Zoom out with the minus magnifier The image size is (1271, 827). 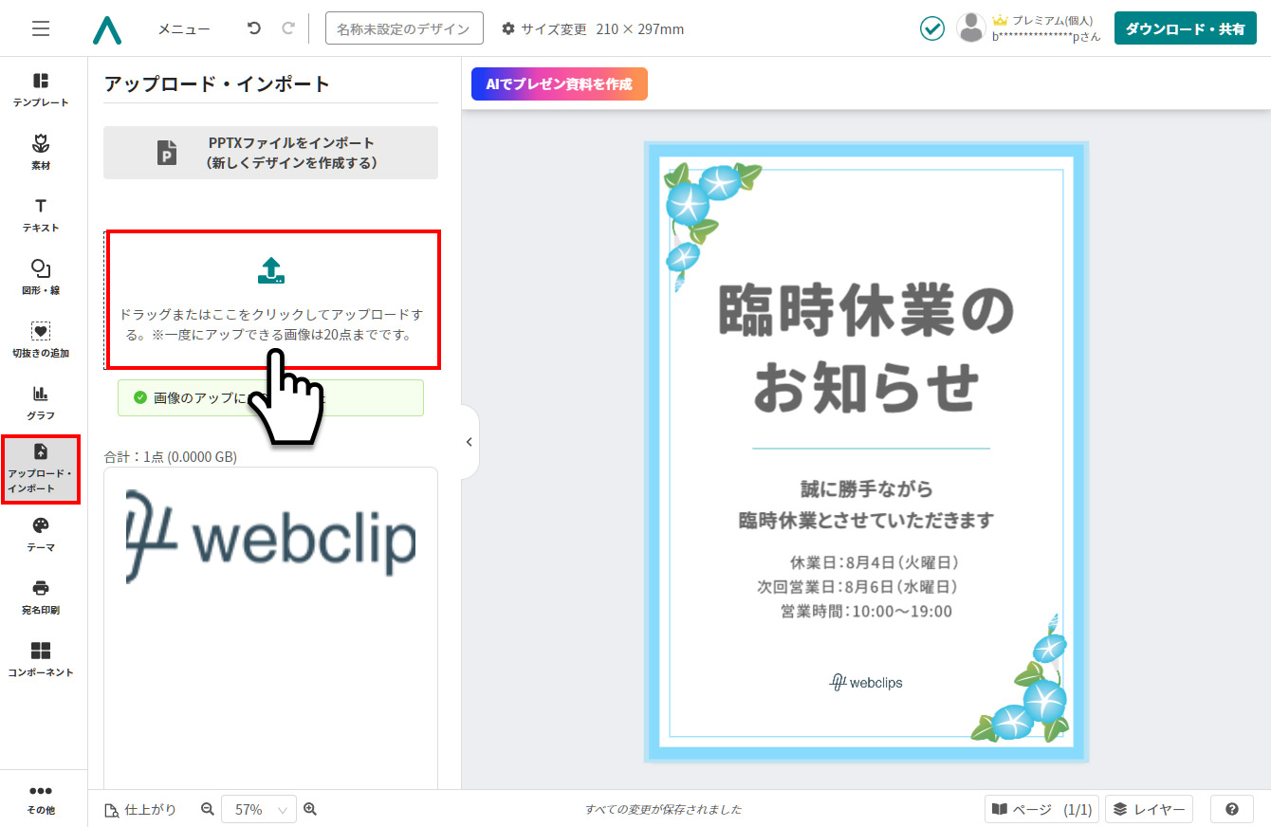(208, 809)
